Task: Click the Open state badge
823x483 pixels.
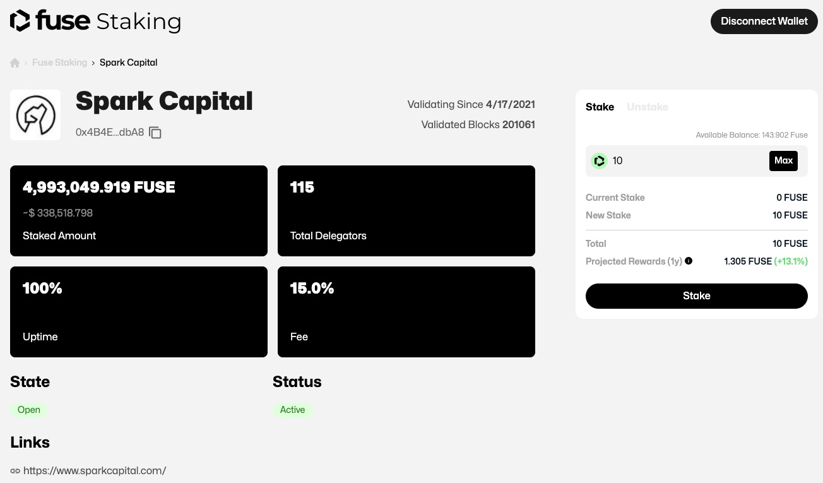Action: pos(29,410)
